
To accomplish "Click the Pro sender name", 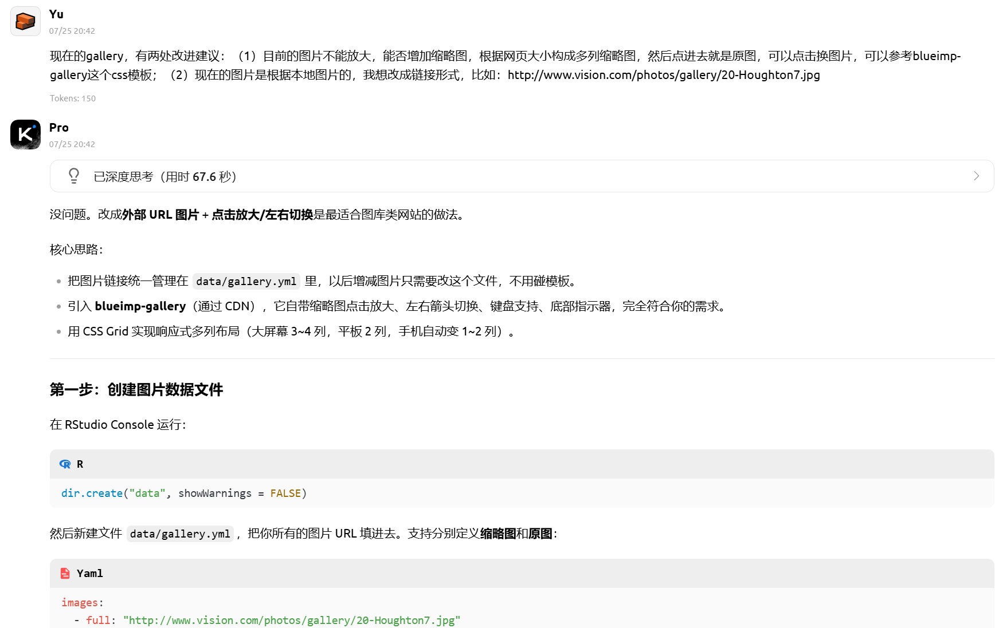I will 59,128.
